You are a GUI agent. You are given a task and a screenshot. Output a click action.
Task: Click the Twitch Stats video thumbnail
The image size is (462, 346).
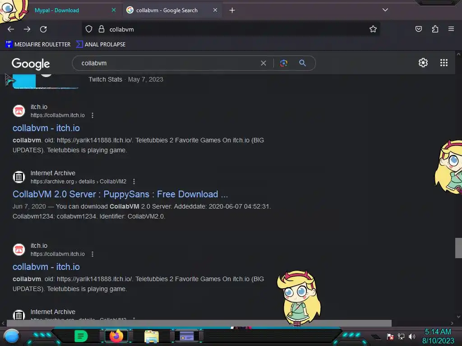46,81
